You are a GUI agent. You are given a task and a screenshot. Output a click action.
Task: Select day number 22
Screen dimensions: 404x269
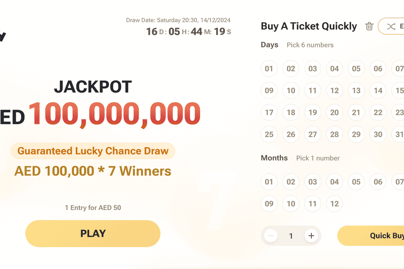coord(378,113)
